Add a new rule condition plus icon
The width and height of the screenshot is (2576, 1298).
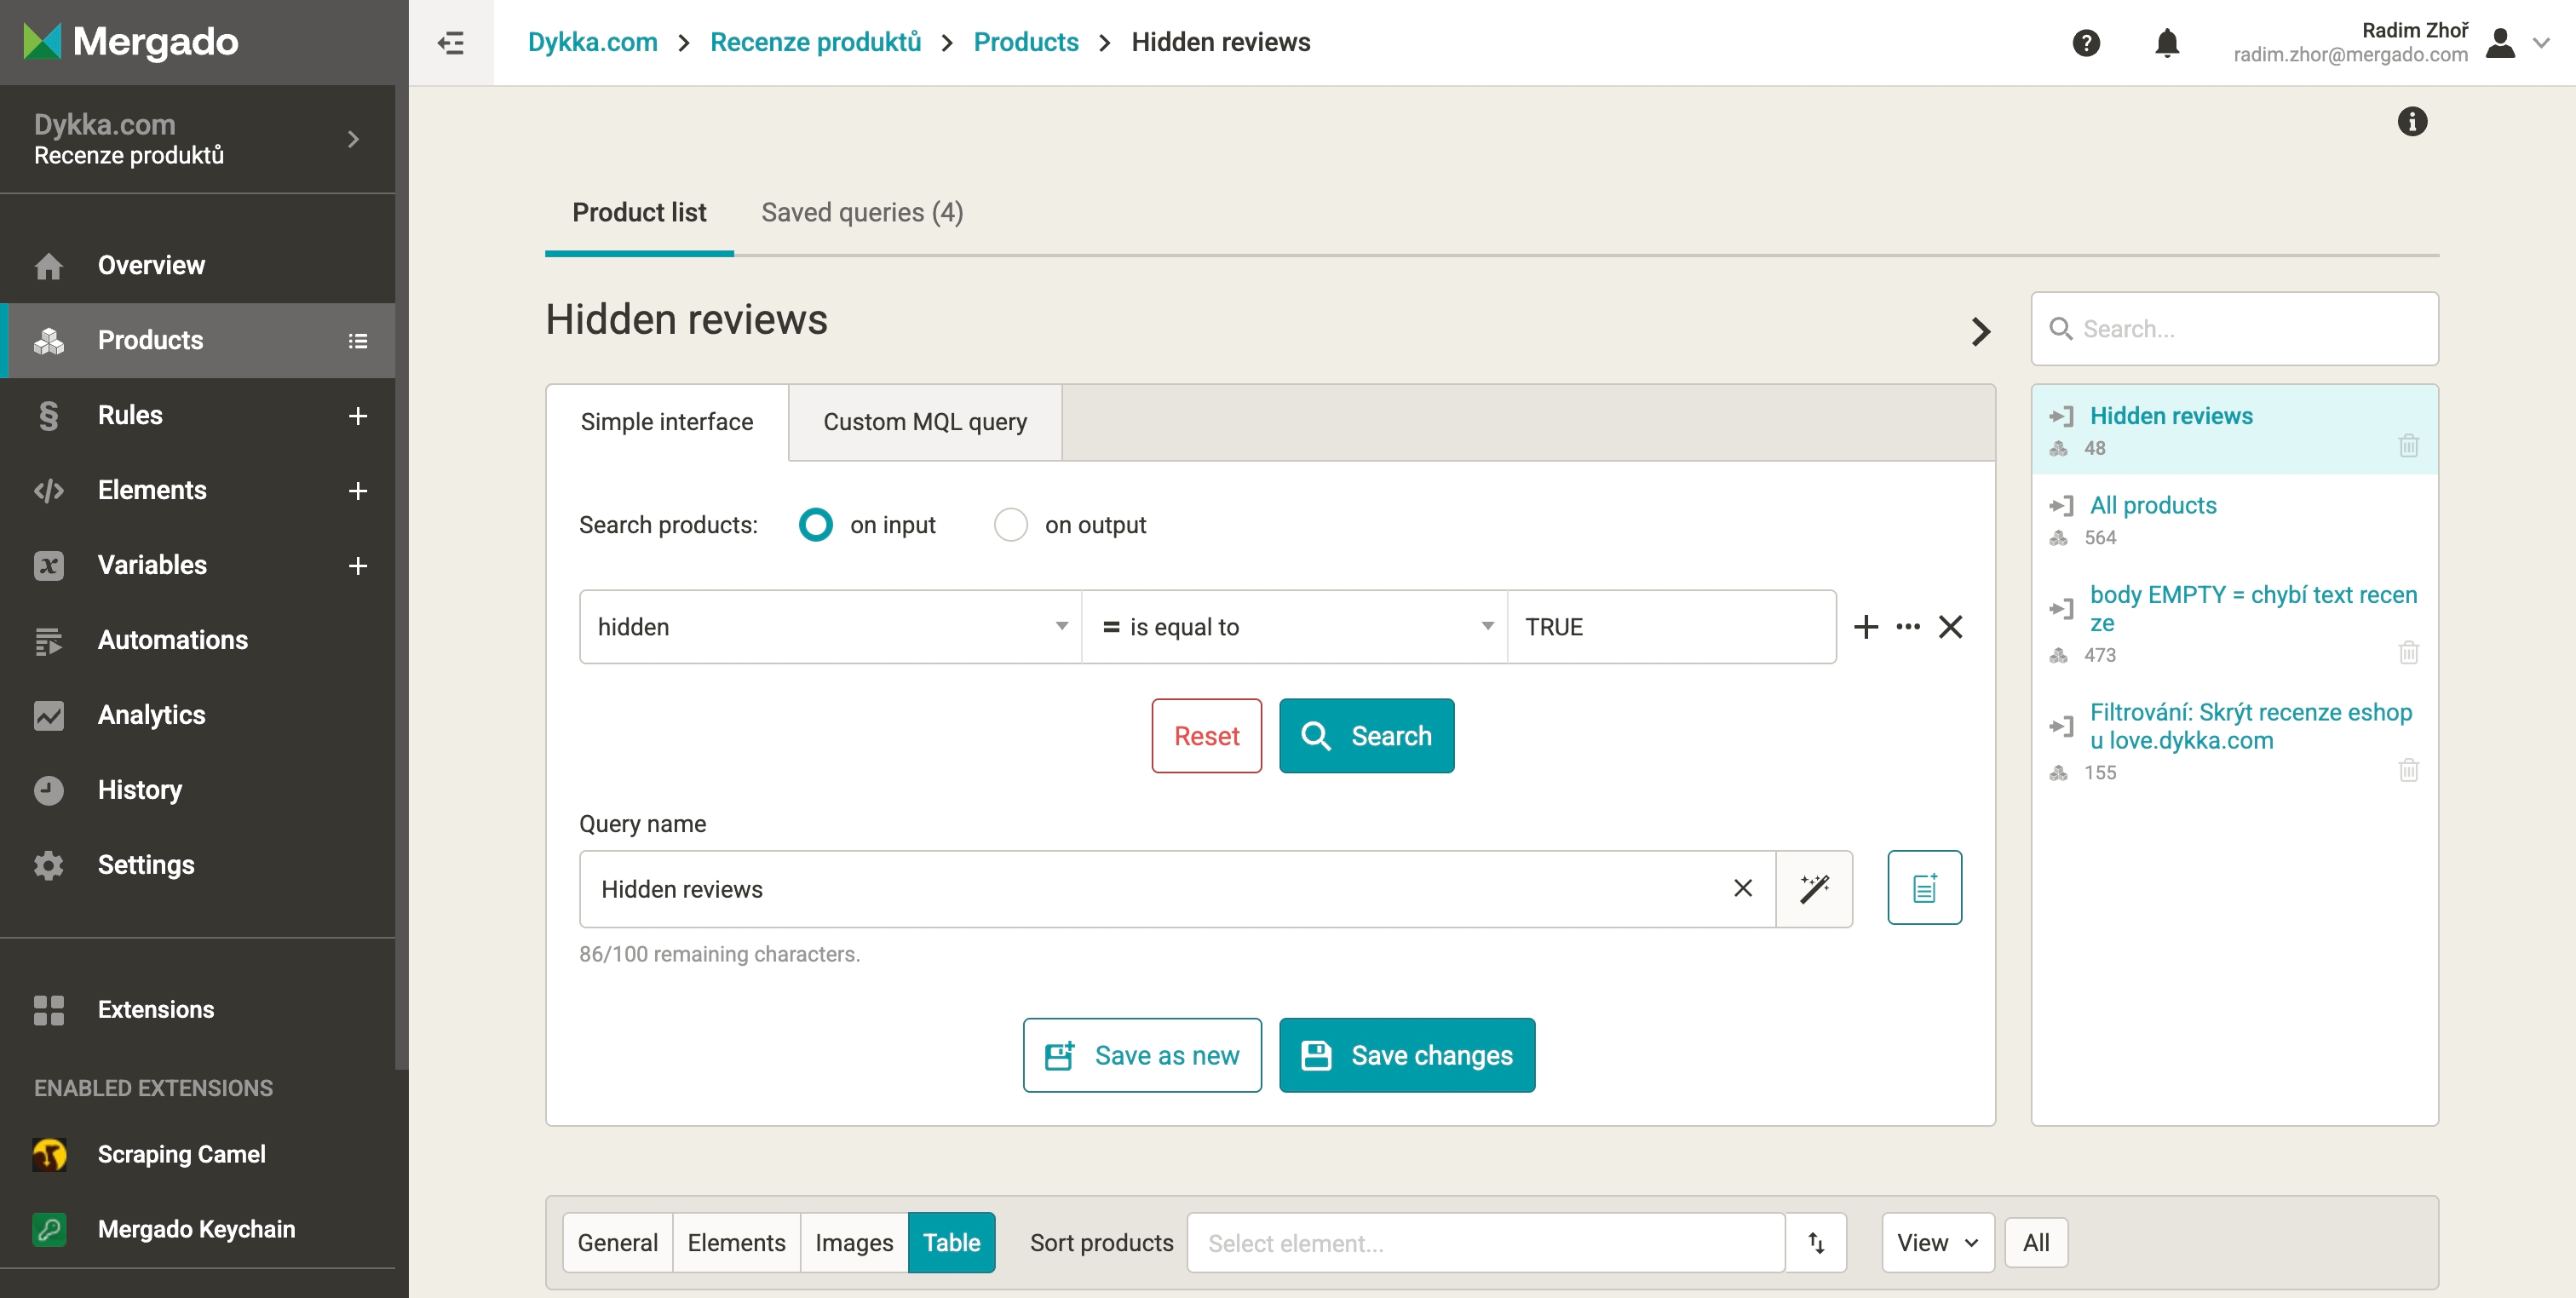[x=1865, y=627]
